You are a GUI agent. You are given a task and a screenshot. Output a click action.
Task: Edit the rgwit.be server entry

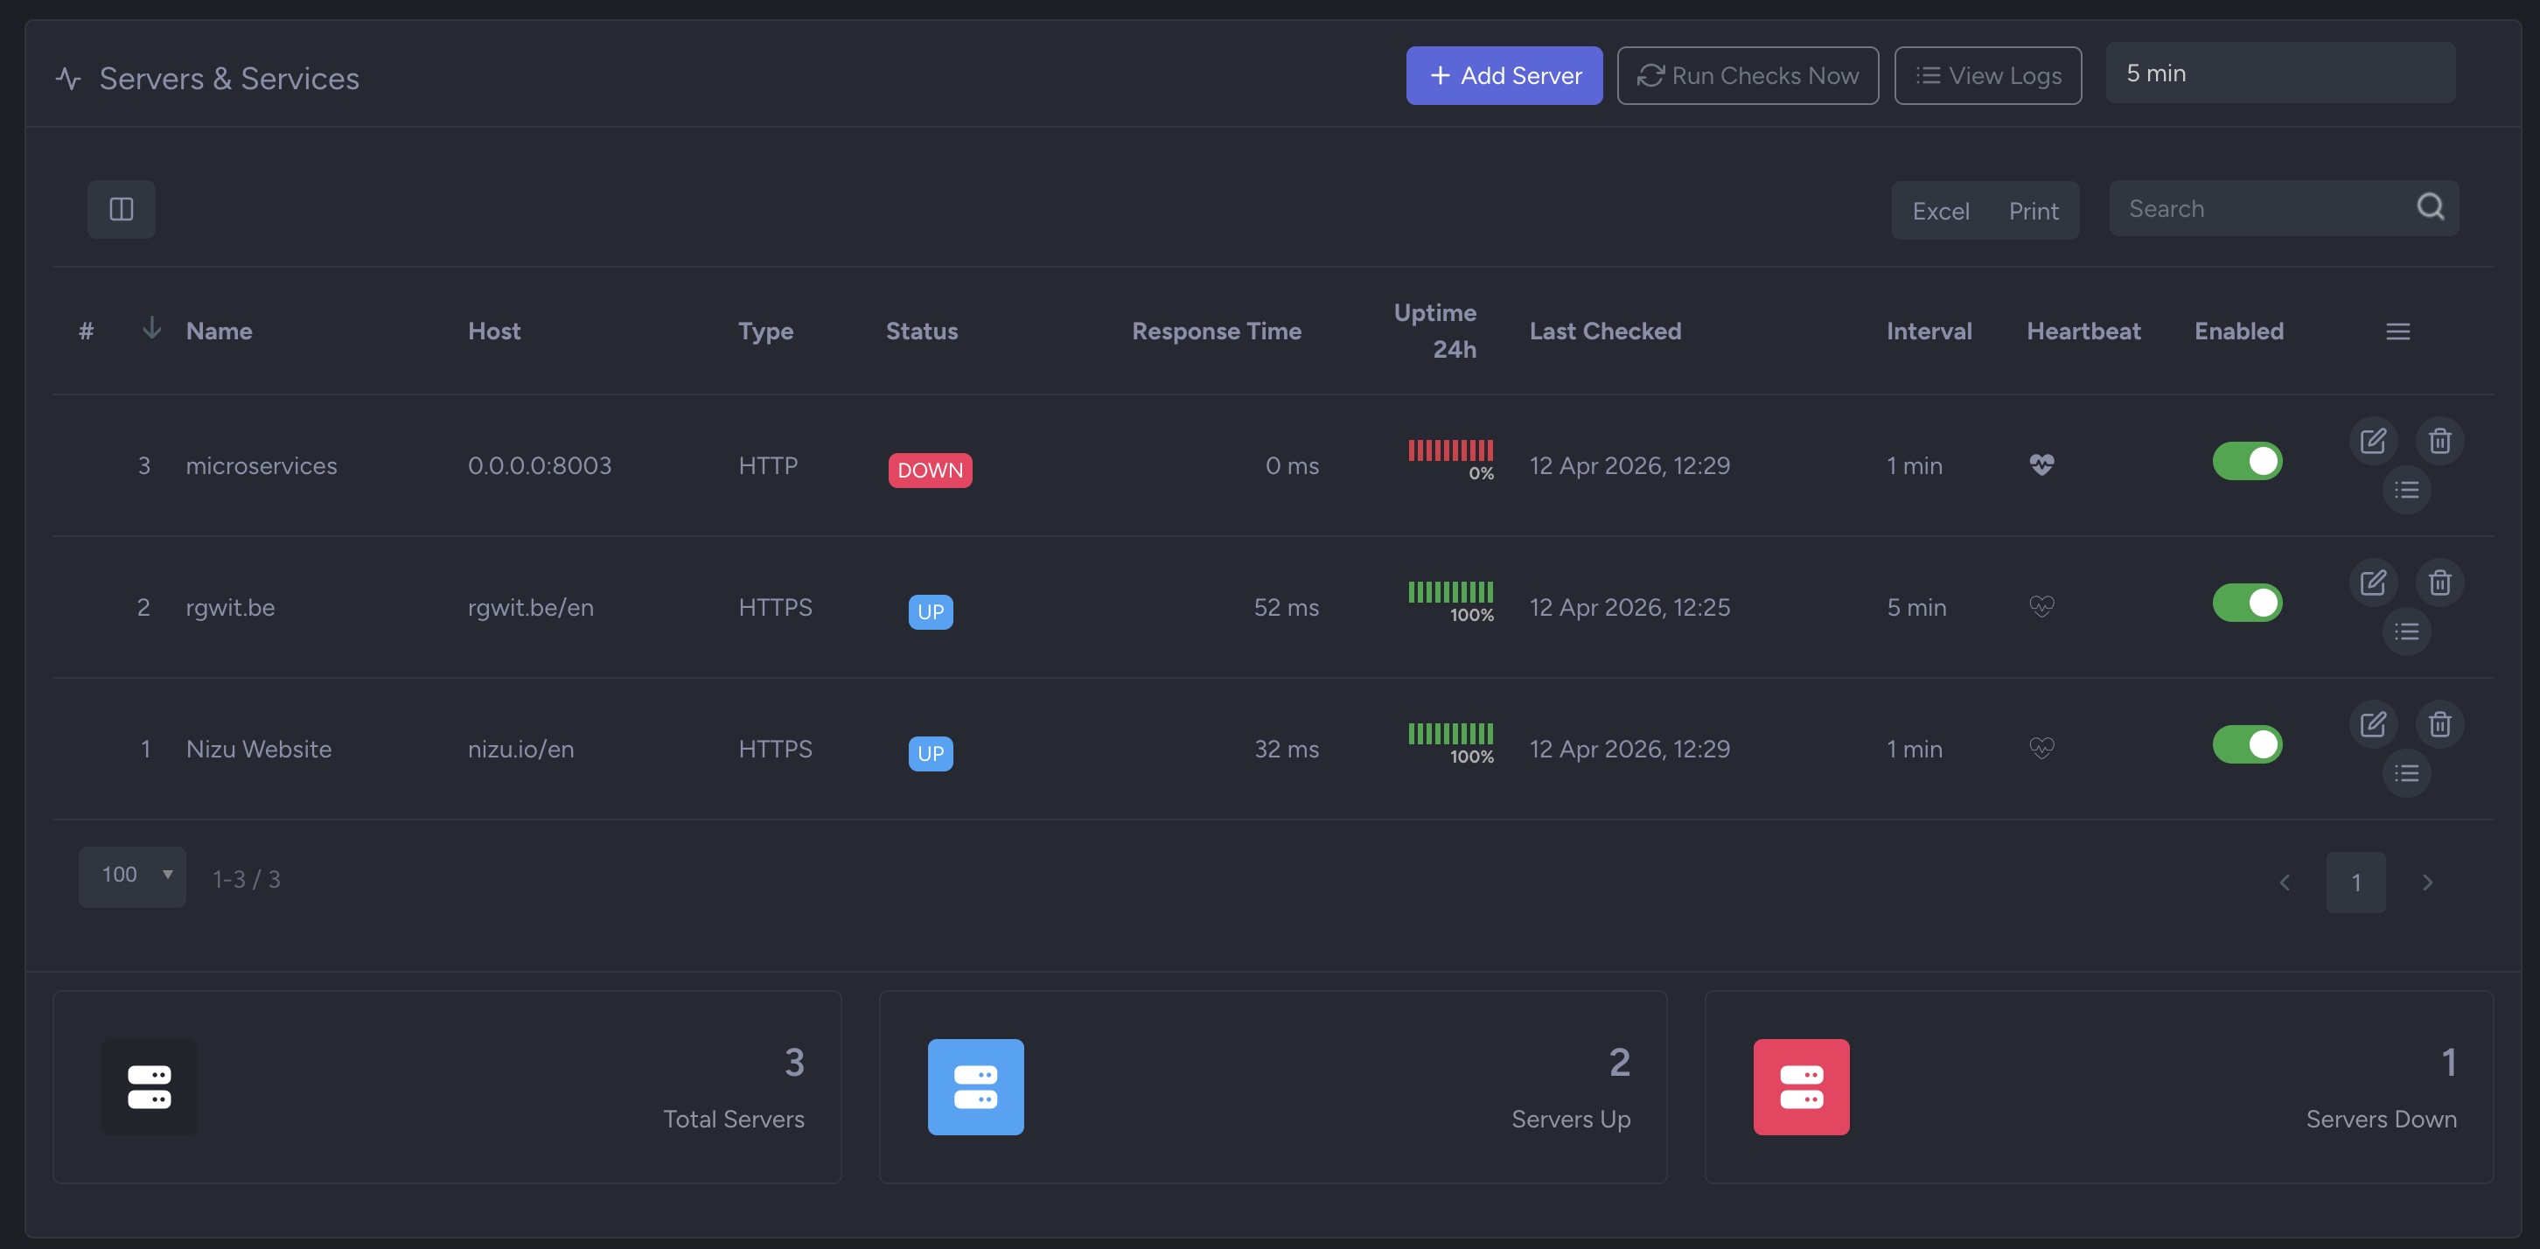tap(2372, 583)
